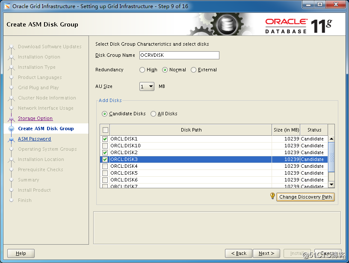Maximize the Oracle Grid Infrastructure window
Viewport: 349px width, 263px height.
click(x=320, y=5)
